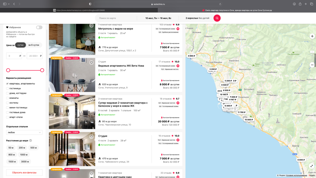316x178 pixels.
Task: Select 1000 м distance to sea
Action: [x=24, y=155]
